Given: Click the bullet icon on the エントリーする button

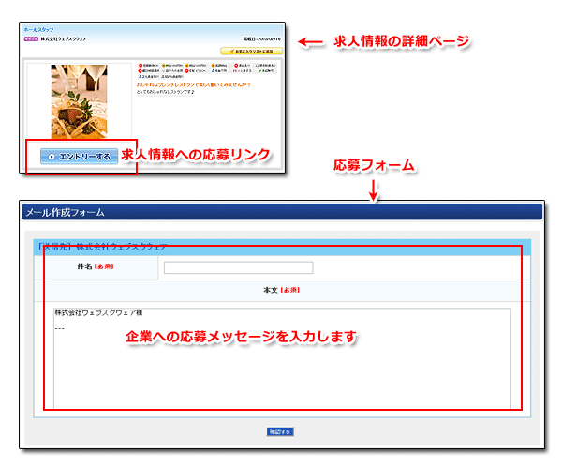Looking at the screenshot, I should coord(52,157).
